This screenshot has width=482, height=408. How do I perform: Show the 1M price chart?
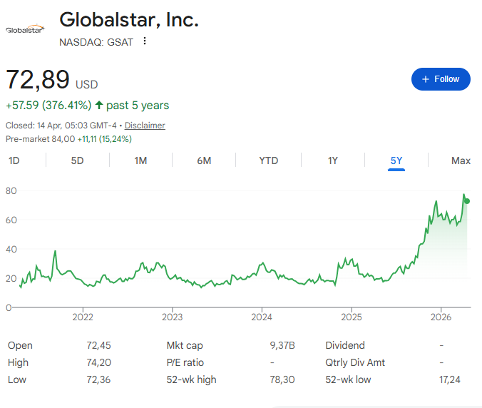(x=140, y=160)
